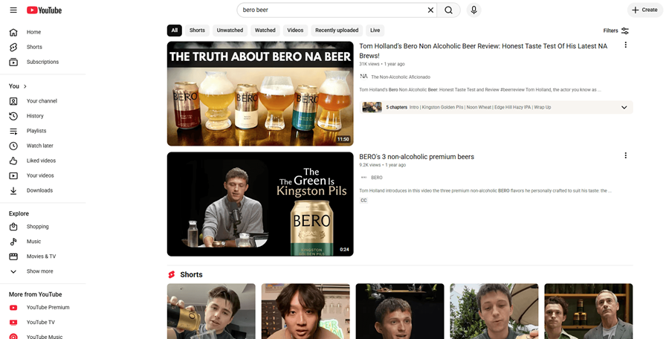Click the CC closed captions badge
669x339 pixels.
(x=363, y=200)
